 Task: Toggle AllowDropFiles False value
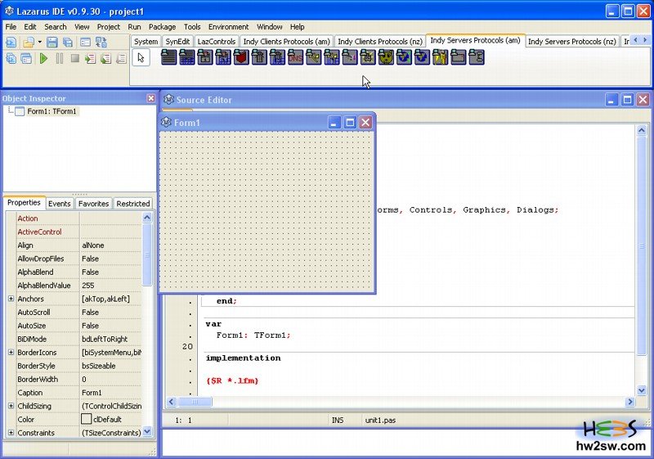pos(110,259)
